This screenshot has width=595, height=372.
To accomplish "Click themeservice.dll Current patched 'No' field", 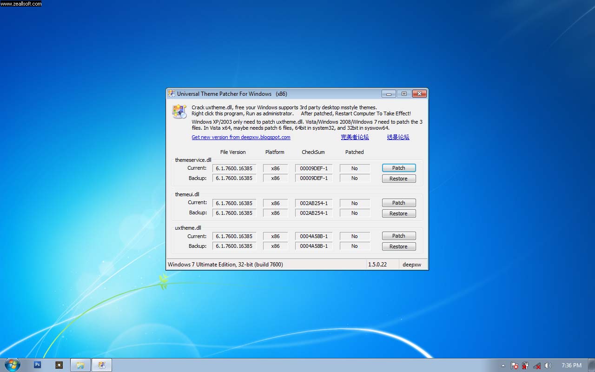I will (355, 168).
